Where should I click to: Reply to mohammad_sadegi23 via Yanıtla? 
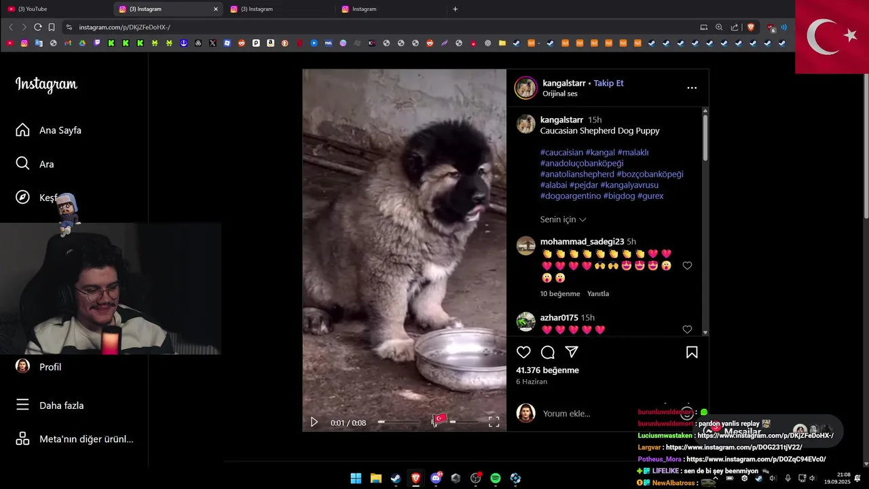[598, 294]
